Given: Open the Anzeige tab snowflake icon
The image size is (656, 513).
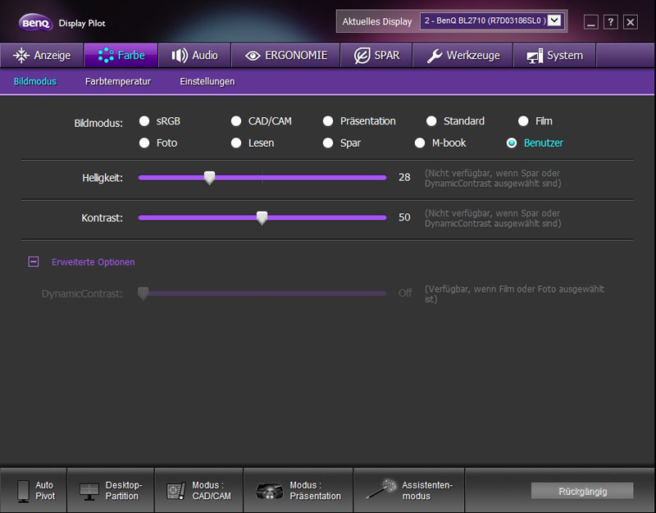Looking at the screenshot, I should click(x=21, y=55).
